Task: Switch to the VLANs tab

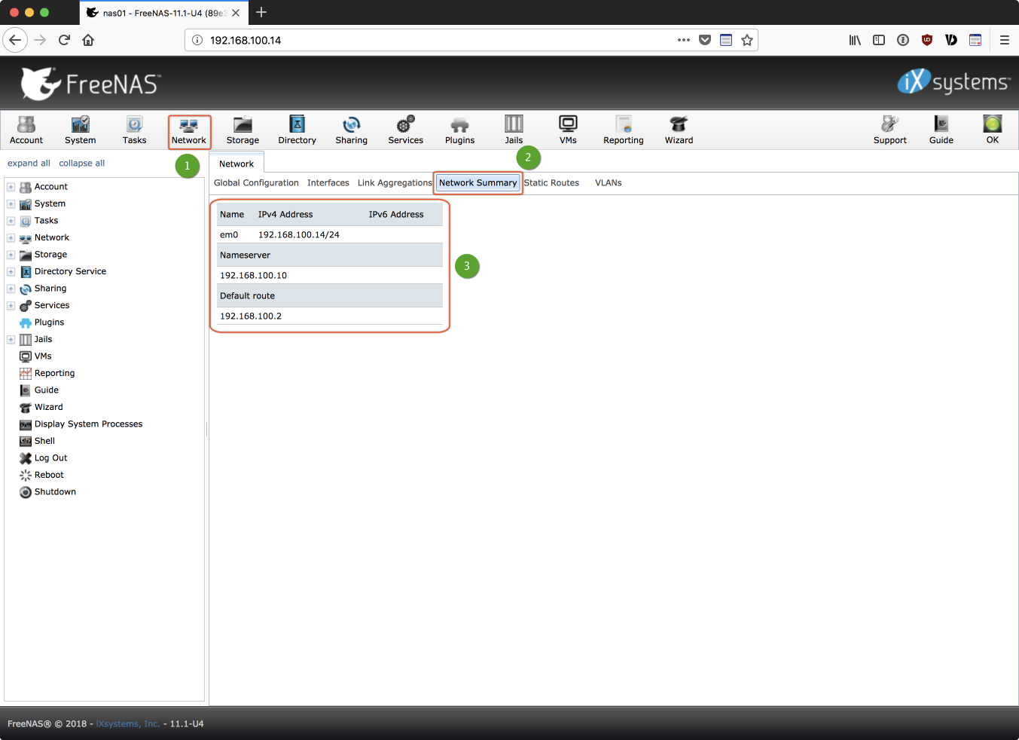Action: click(608, 183)
